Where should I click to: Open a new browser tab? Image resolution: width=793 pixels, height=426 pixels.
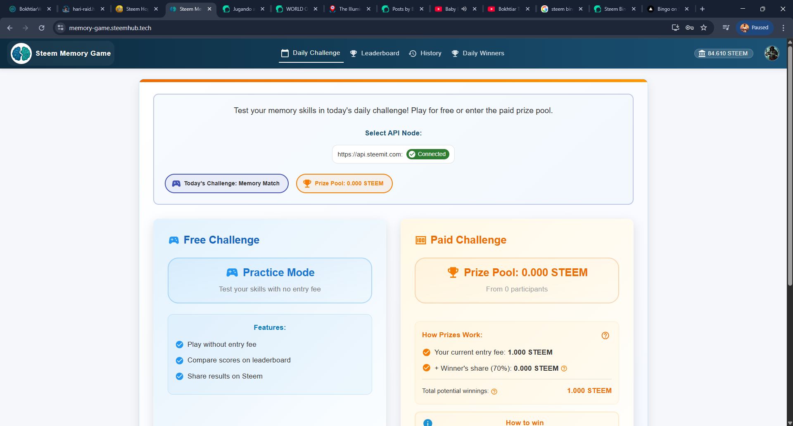point(702,9)
